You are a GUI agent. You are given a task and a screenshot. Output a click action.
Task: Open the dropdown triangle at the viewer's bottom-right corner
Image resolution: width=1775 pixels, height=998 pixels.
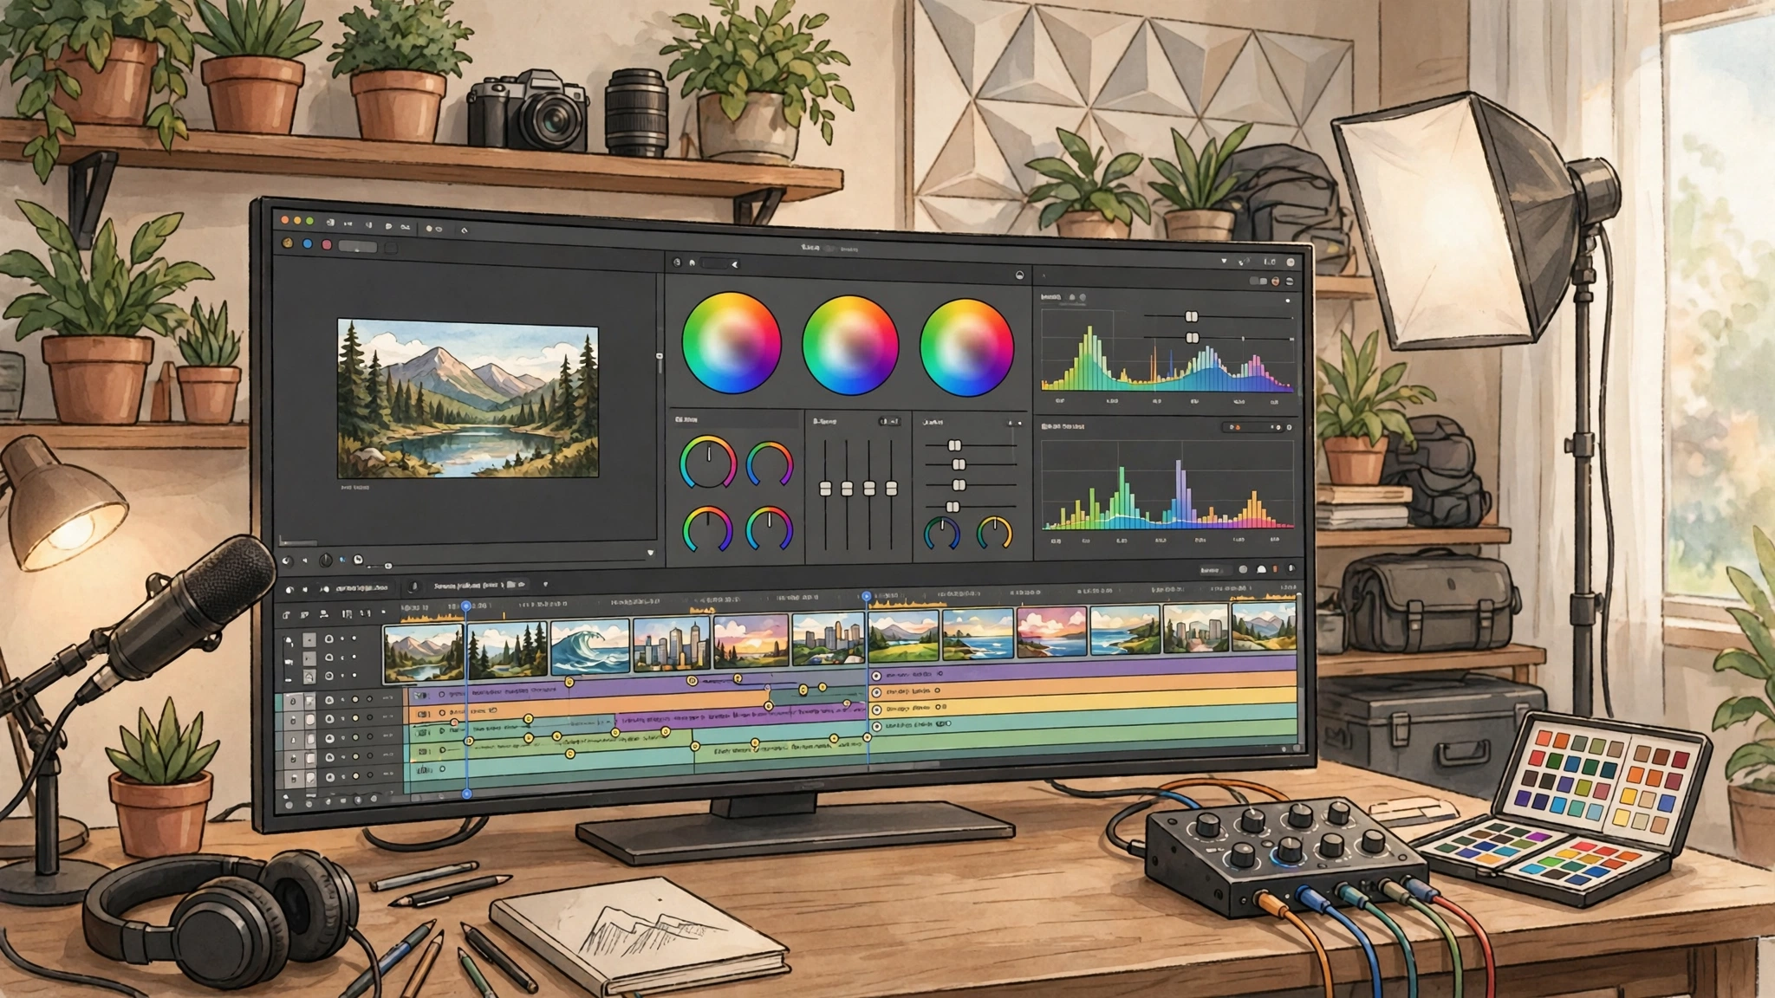[x=651, y=553]
